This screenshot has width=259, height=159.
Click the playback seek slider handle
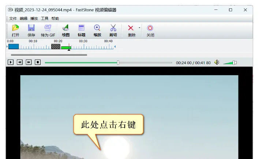(118, 63)
